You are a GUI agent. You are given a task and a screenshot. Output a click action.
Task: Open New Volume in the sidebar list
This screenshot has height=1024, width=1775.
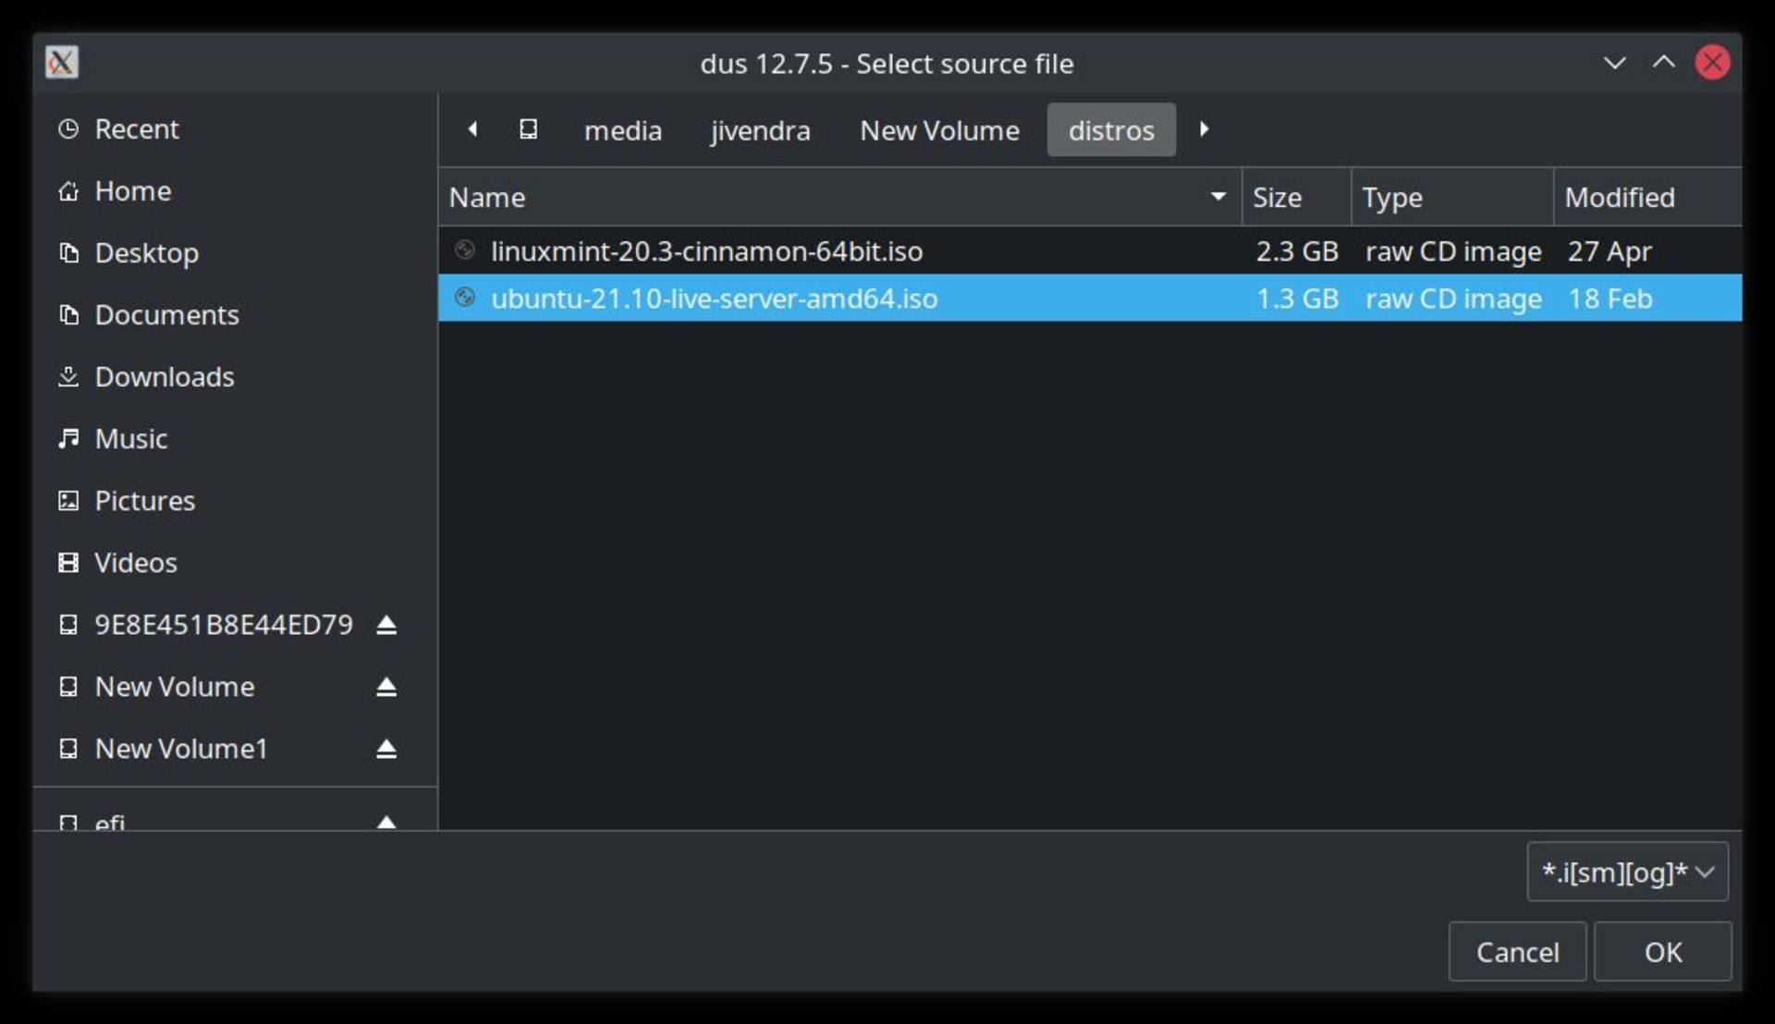(x=175, y=688)
